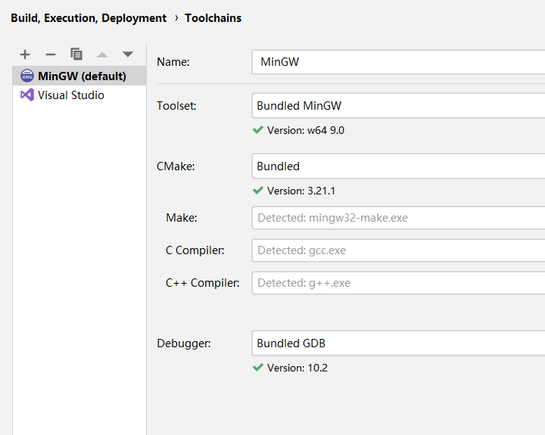The height and width of the screenshot is (435, 545).
Task: Focus the C++ Compiler g++.exe field
Action: (x=398, y=283)
